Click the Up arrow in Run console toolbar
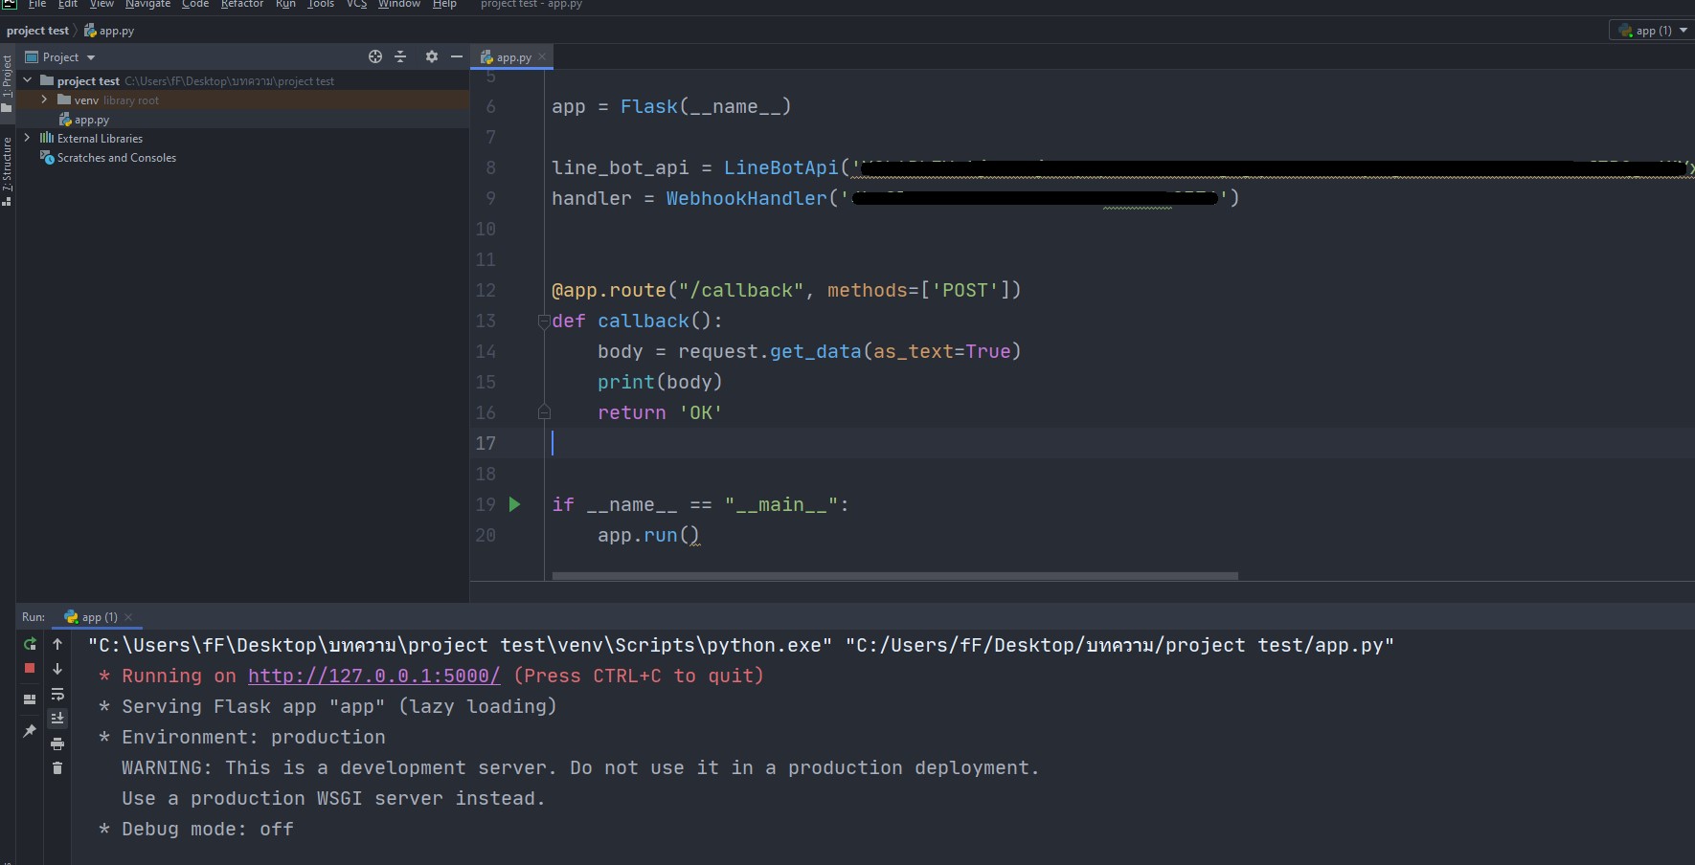1695x865 pixels. click(57, 644)
